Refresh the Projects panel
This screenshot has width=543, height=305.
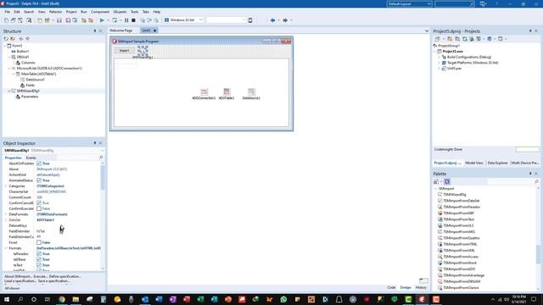(465, 39)
